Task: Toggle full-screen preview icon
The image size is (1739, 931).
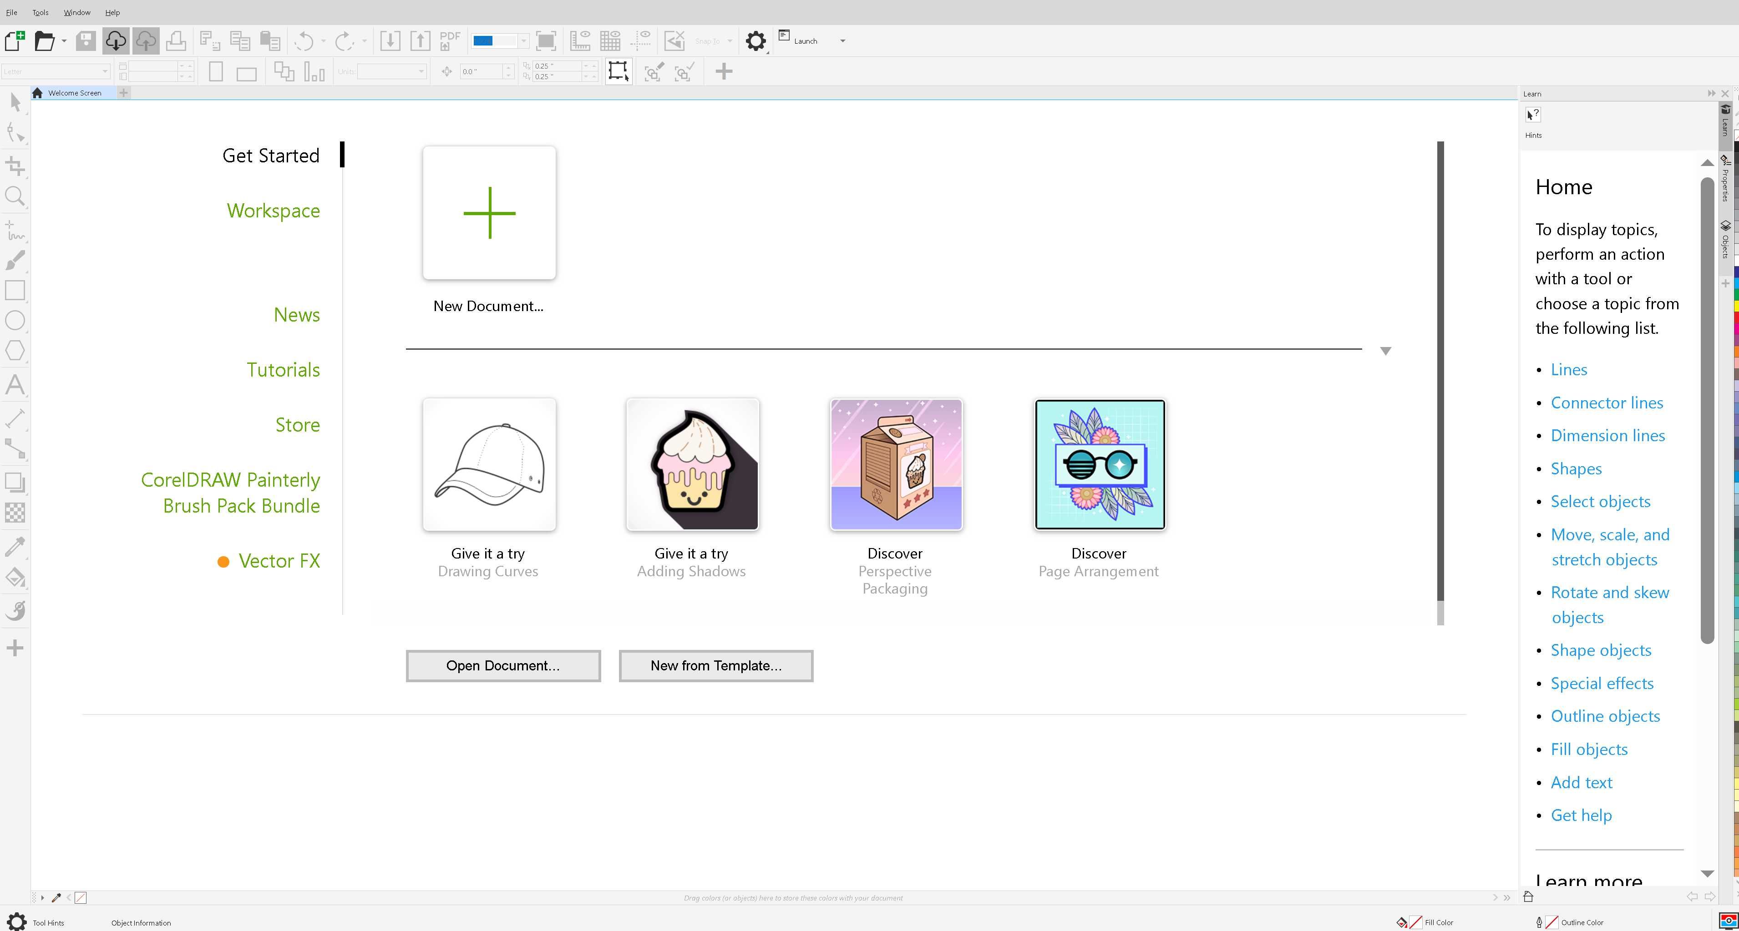Action: (546, 41)
